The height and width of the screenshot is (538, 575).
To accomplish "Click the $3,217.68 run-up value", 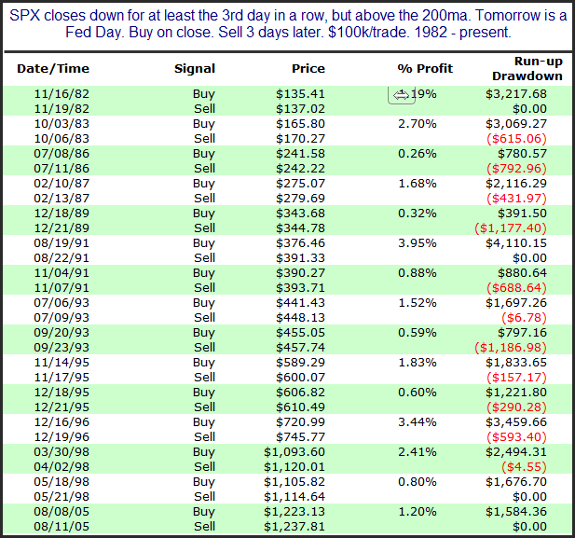I will [516, 94].
